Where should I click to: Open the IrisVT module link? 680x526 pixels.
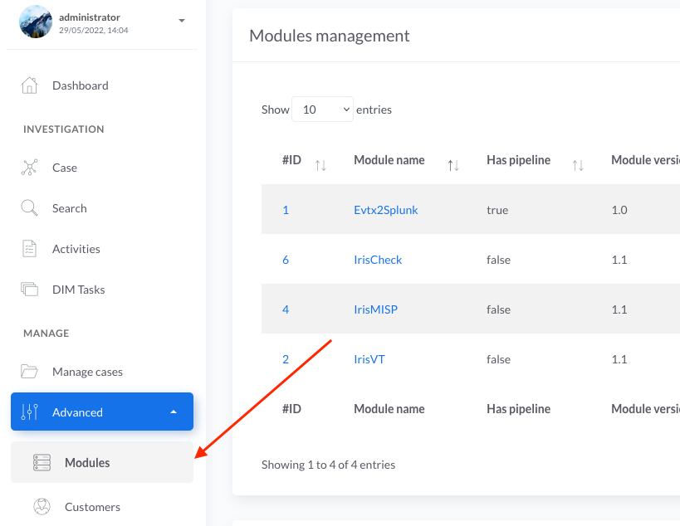click(x=369, y=359)
